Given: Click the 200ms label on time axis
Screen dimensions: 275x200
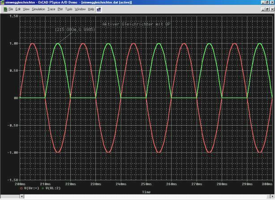Looking at the screenshot, I should (20, 184).
